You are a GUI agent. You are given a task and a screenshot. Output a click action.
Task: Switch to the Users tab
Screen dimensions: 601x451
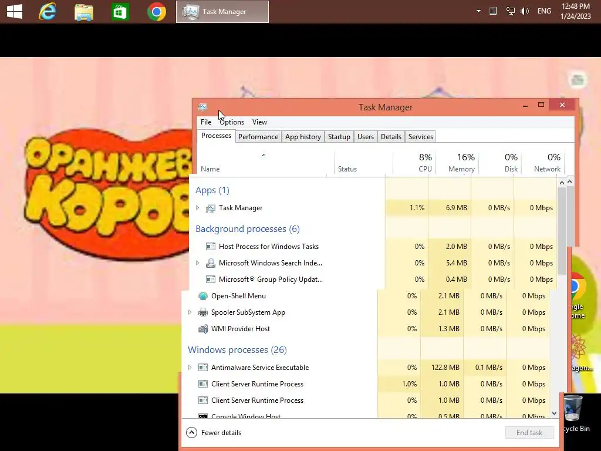(x=365, y=136)
